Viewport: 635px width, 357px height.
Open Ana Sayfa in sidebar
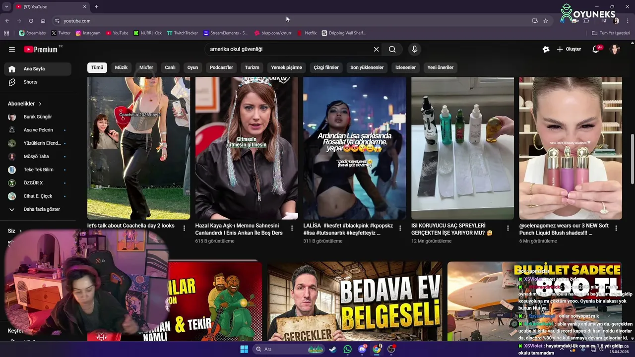(x=38, y=69)
